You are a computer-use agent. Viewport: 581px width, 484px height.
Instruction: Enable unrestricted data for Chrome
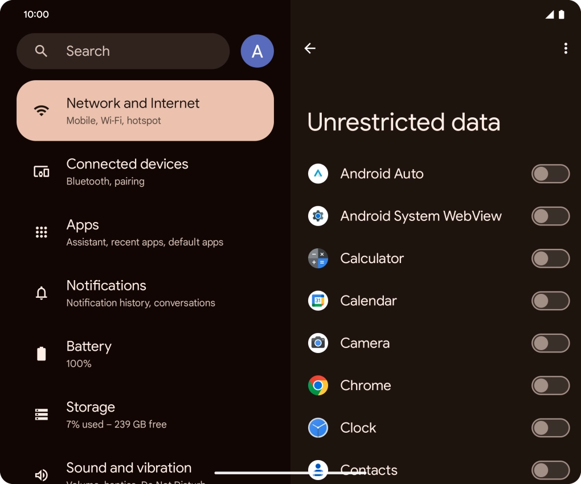(x=550, y=385)
